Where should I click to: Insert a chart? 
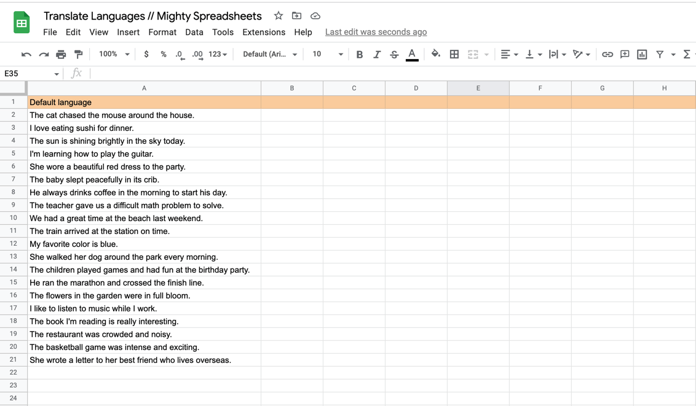(642, 54)
